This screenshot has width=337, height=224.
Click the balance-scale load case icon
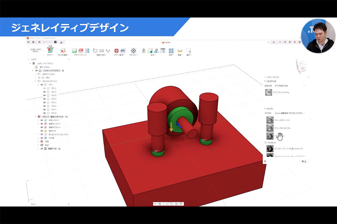click(108, 51)
